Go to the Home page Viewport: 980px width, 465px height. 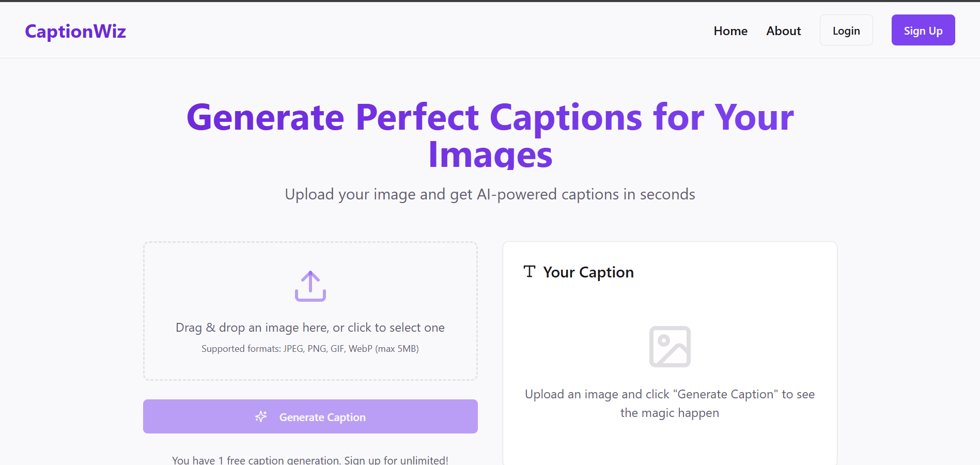pos(730,31)
